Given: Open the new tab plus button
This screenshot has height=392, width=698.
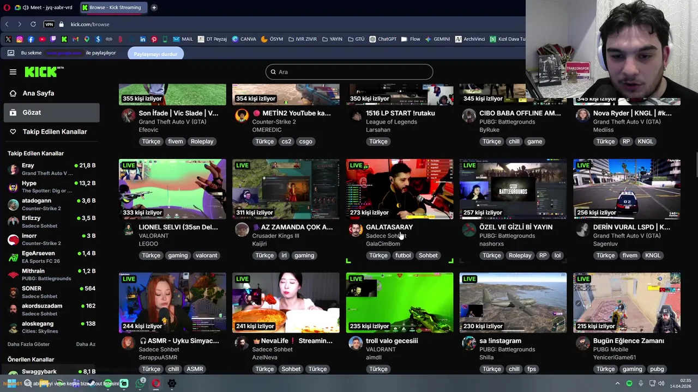Looking at the screenshot, I should [154, 8].
